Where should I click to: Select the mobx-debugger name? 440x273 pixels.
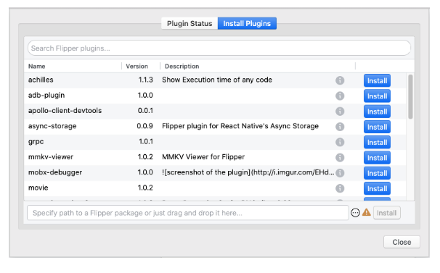pyautogui.click(x=55, y=172)
